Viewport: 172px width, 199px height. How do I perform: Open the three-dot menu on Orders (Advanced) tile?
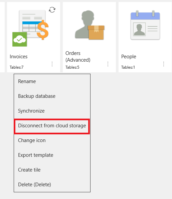108,64
